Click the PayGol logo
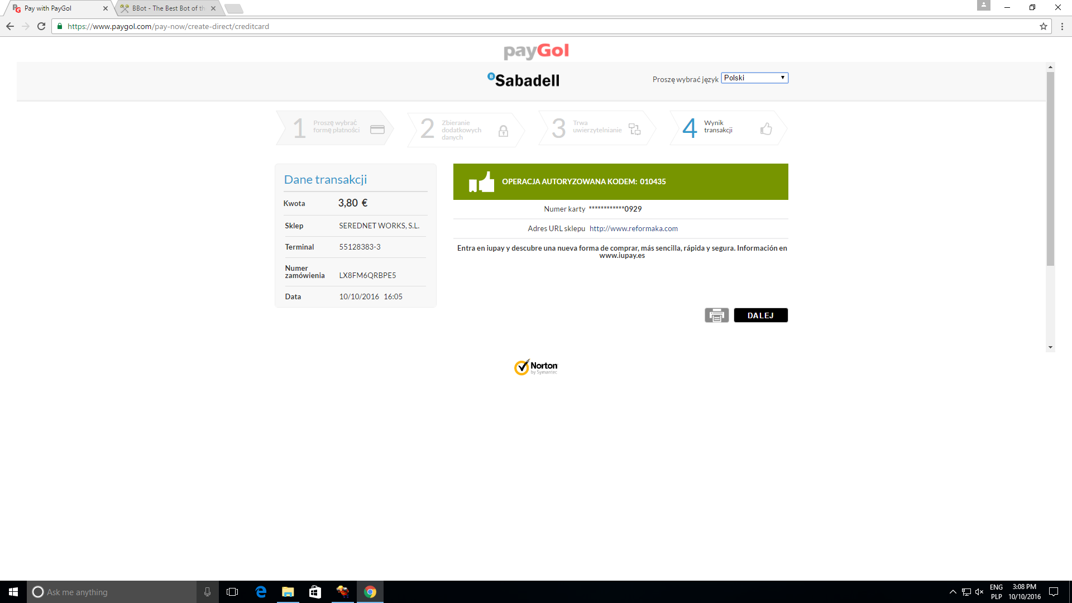 point(536,51)
